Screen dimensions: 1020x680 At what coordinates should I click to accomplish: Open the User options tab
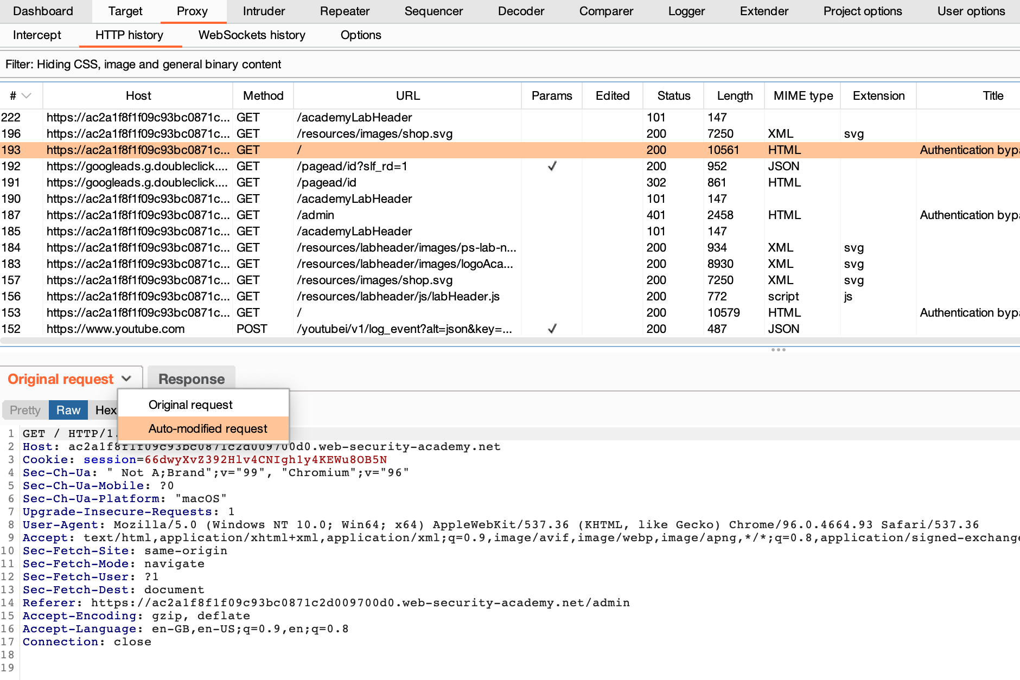pos(971,11)
